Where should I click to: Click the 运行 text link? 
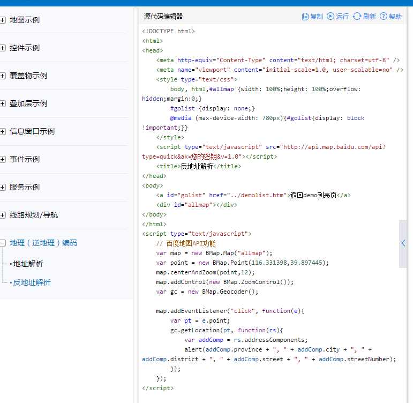click(342, 16)
